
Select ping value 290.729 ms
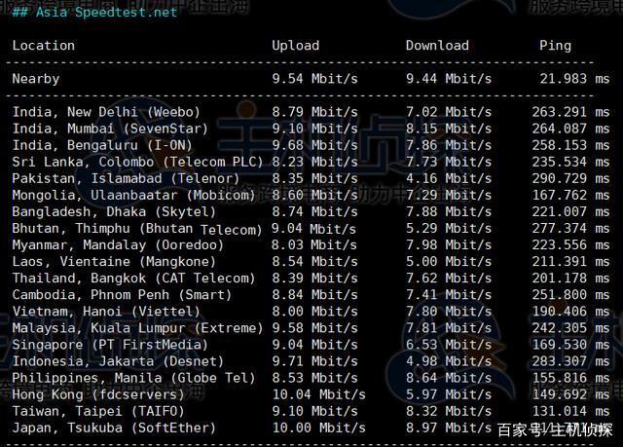pos(570,179)
